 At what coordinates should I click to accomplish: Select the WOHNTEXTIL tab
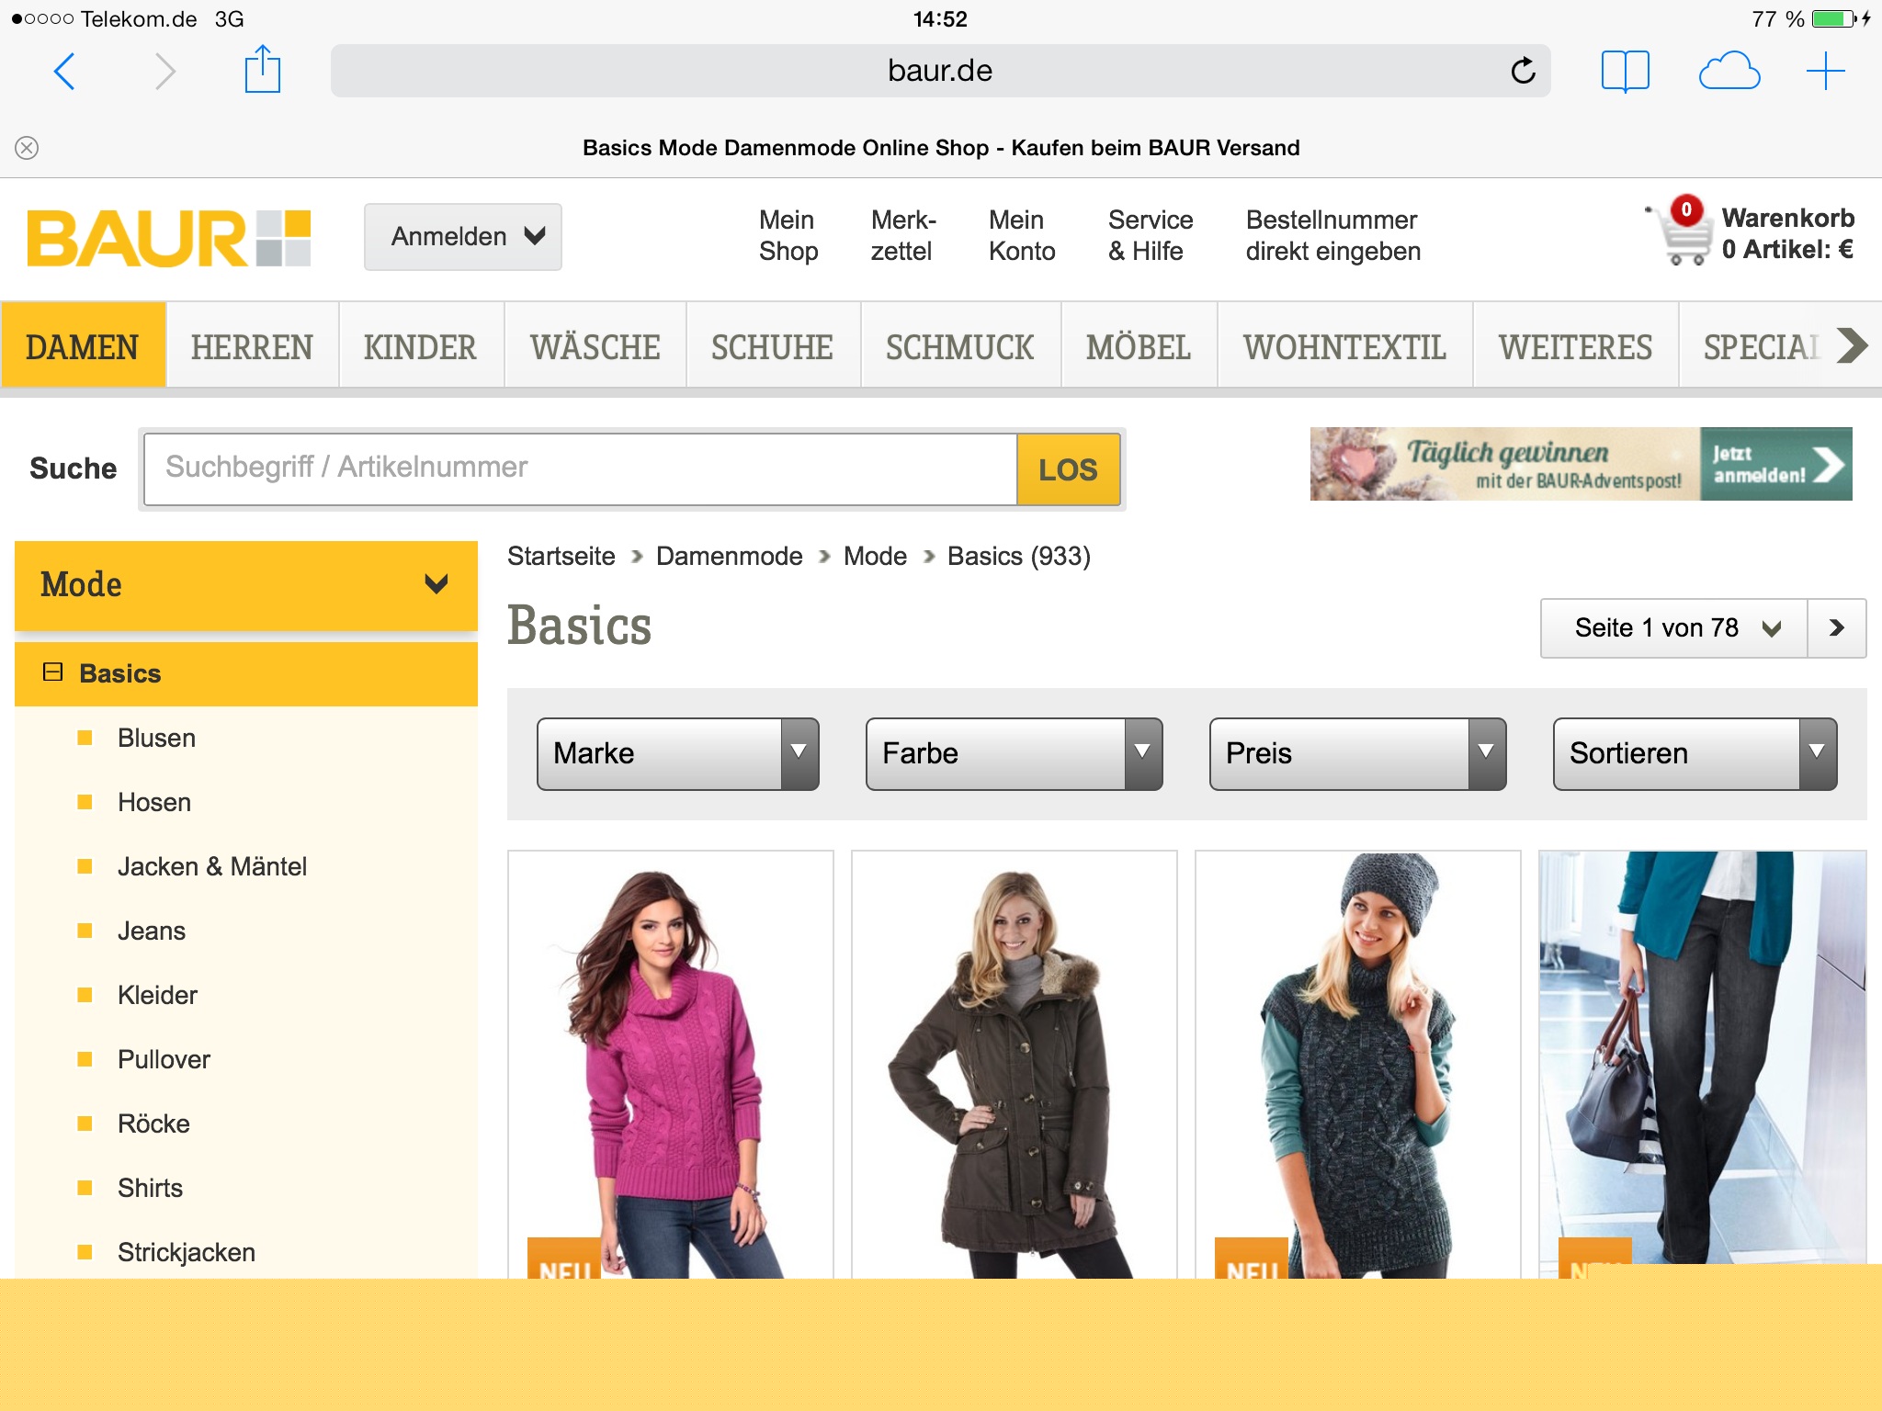click(1344, 346)
